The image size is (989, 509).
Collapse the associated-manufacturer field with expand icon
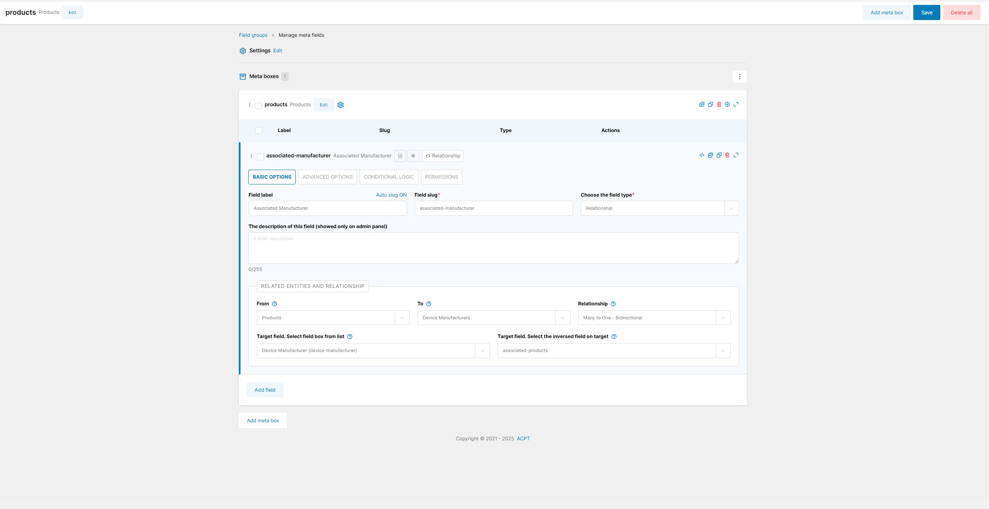[736, 155]
